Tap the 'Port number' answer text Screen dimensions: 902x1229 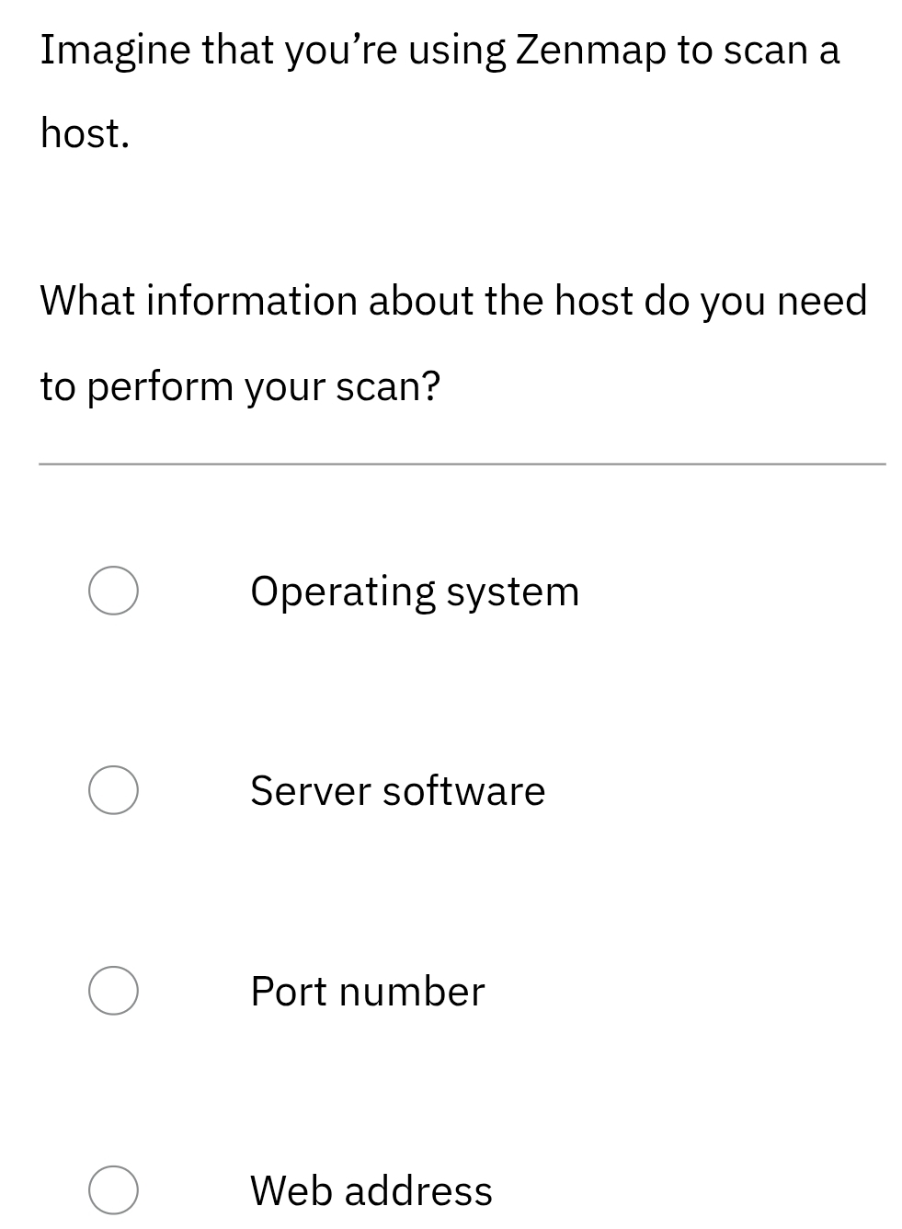click(x=367, y=991)
